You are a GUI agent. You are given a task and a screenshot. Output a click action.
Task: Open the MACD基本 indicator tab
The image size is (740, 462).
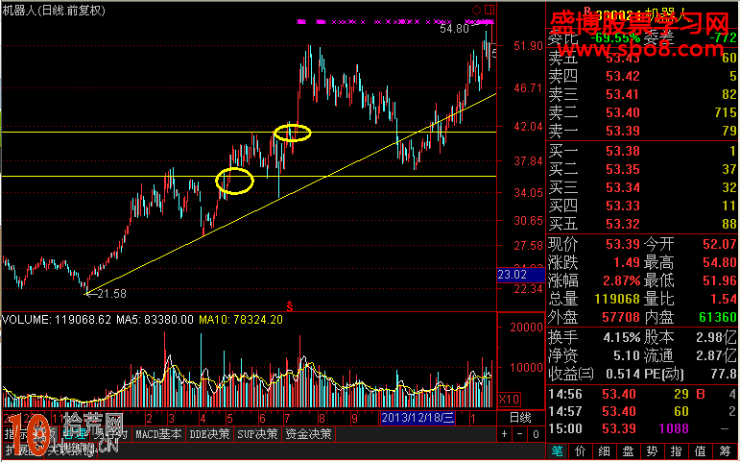(158, 434)
